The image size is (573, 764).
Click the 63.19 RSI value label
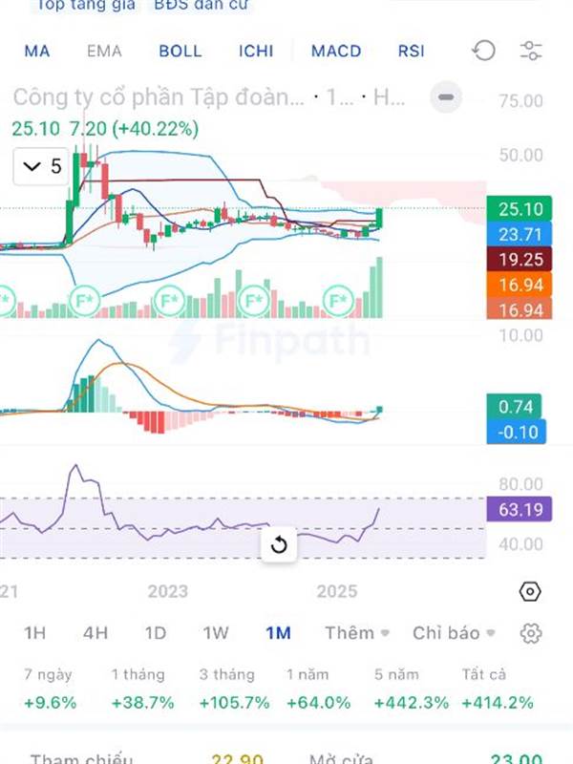(x=520, y=509)
